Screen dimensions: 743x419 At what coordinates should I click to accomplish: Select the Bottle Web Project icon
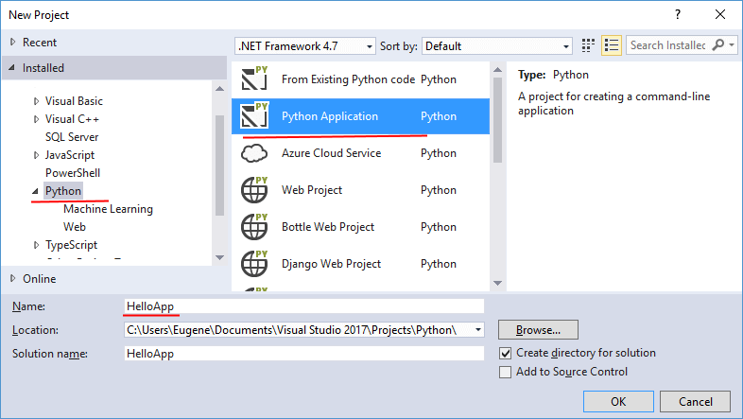(x=254, y=227)
